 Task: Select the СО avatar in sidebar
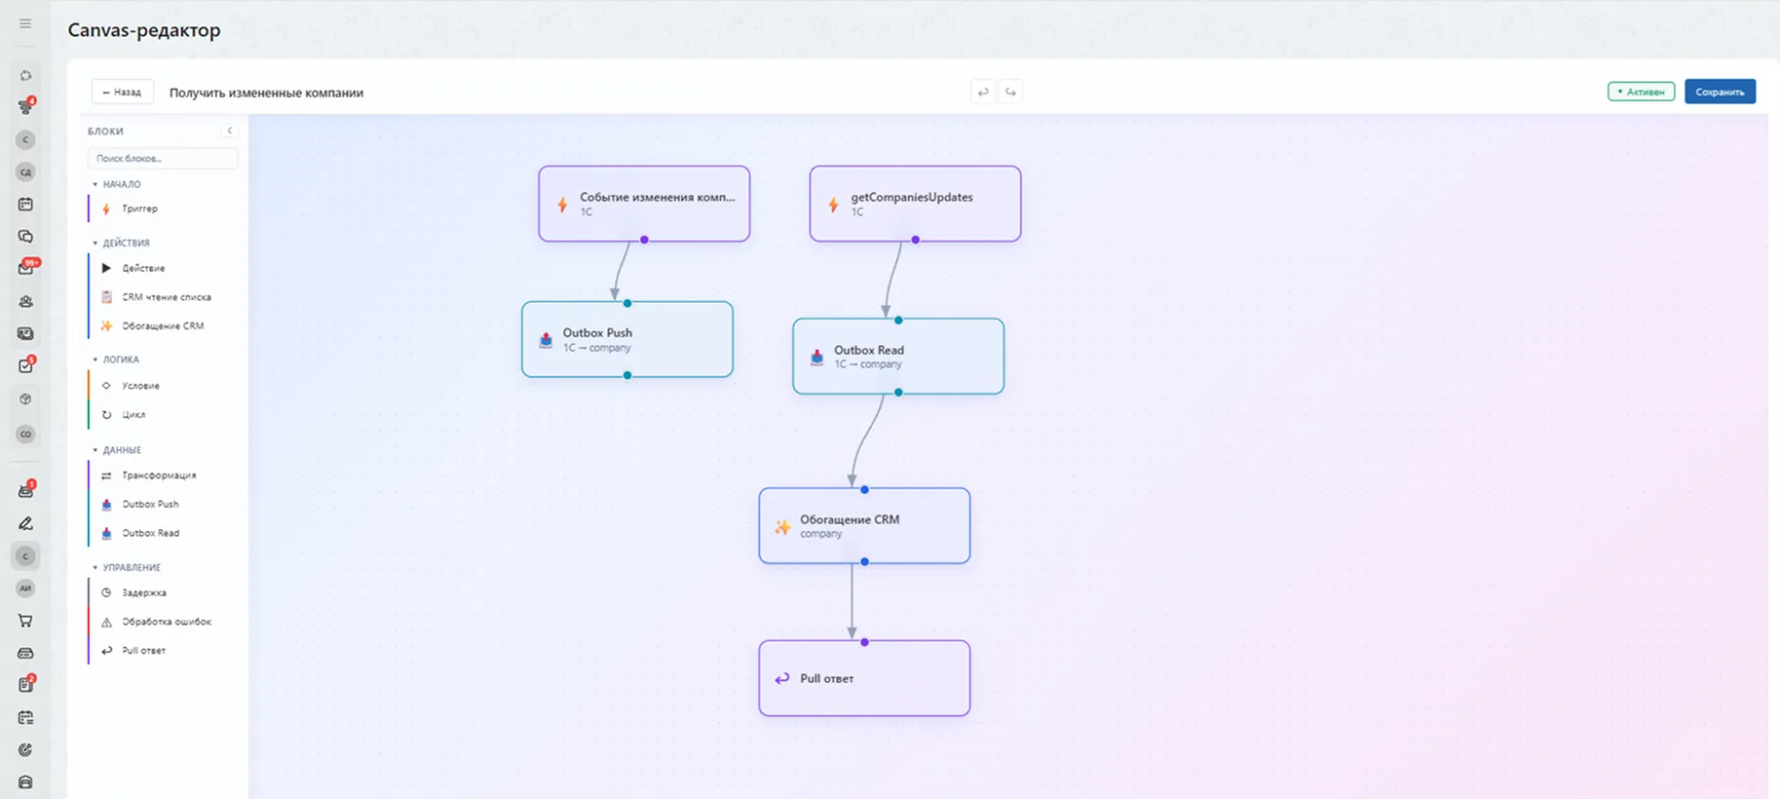coord(25,434)
